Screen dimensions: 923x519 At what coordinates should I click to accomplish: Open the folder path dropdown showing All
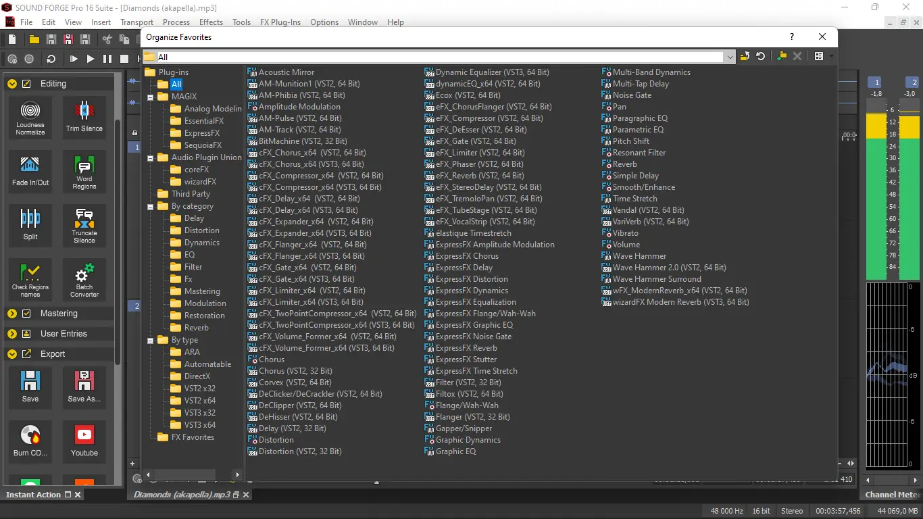(x=729, y=57)
